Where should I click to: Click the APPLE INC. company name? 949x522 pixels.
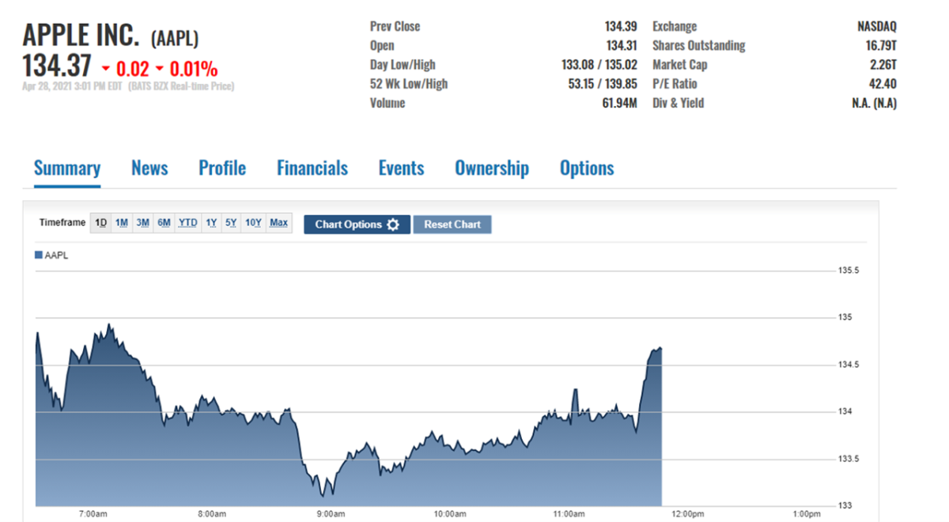[x=81, y=36]
